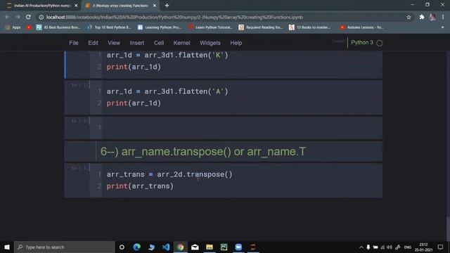Click the In [ ] prompt of flatten('A') cell
This screenshot has height=253, width=450.
click(78, 85)
